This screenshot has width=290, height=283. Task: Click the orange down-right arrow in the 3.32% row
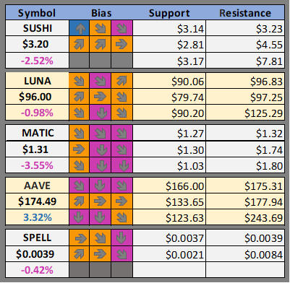(x=121, y=217)
